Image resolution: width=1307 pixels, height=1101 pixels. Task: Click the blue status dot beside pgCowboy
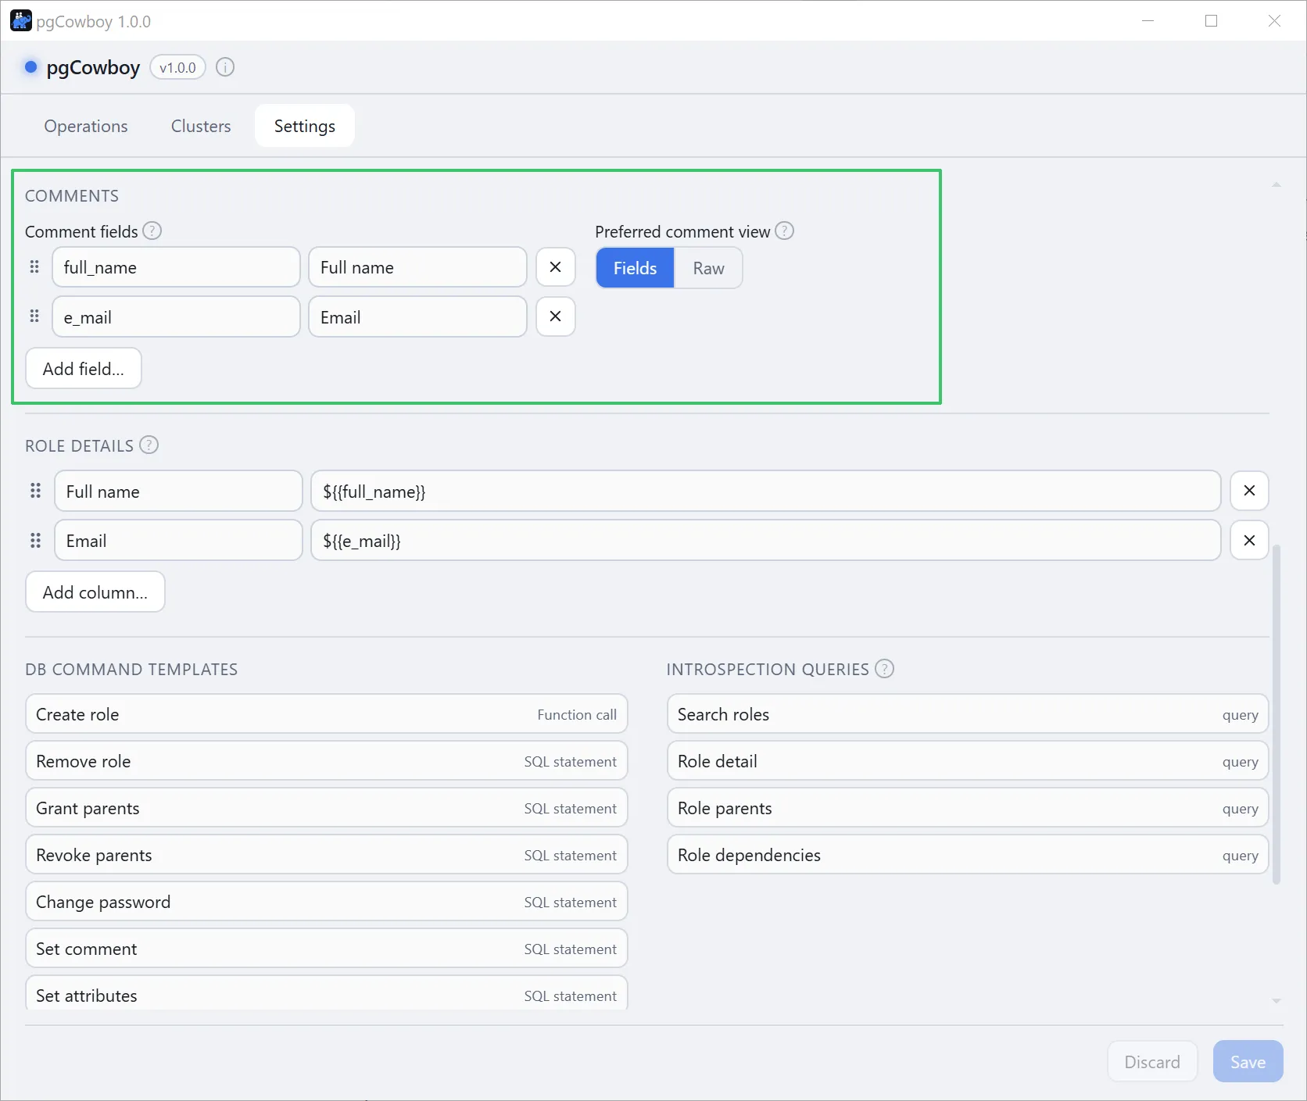pyautogui.click(x=30, y=67)
